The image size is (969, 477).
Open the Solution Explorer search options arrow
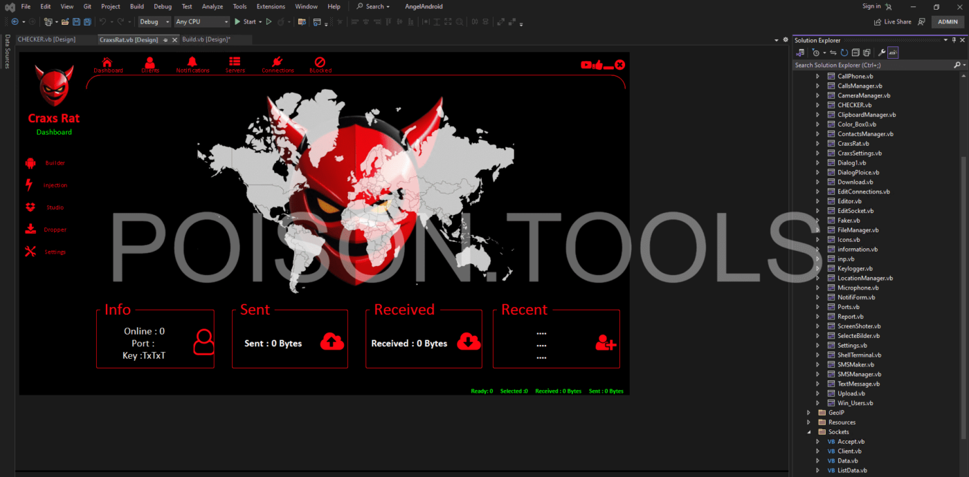coord(963,65)
